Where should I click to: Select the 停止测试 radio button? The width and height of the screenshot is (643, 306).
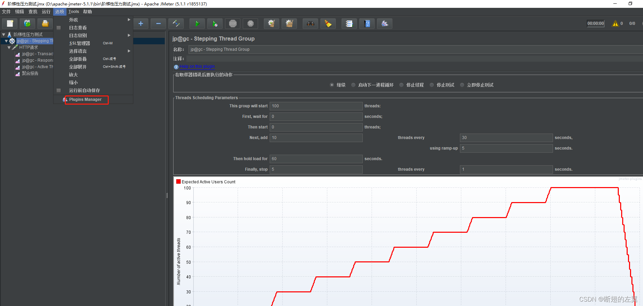point(432,85)
